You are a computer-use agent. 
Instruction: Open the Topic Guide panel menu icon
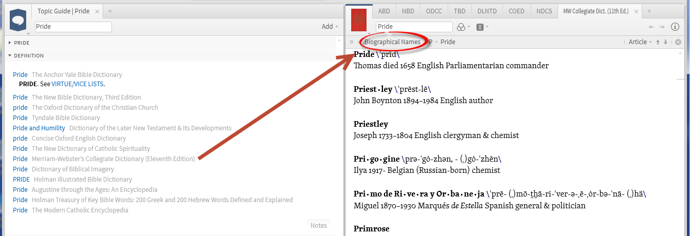[18, 21]
